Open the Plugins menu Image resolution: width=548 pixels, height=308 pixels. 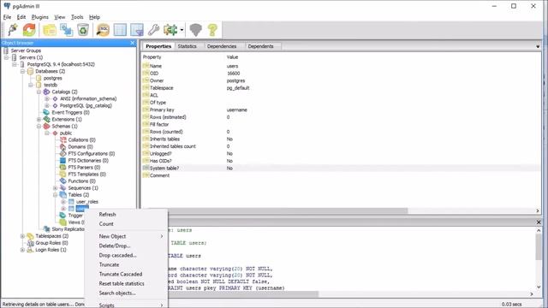[40, 17]
